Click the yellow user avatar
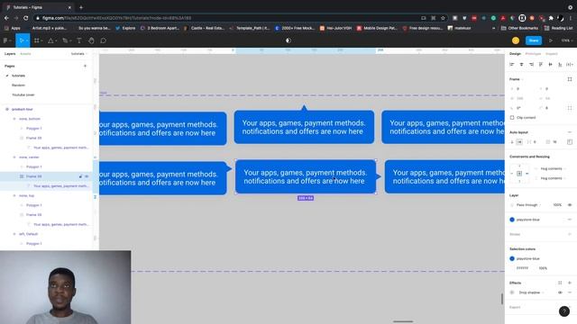The image size is (577, 324). click(x=516, y=40)
